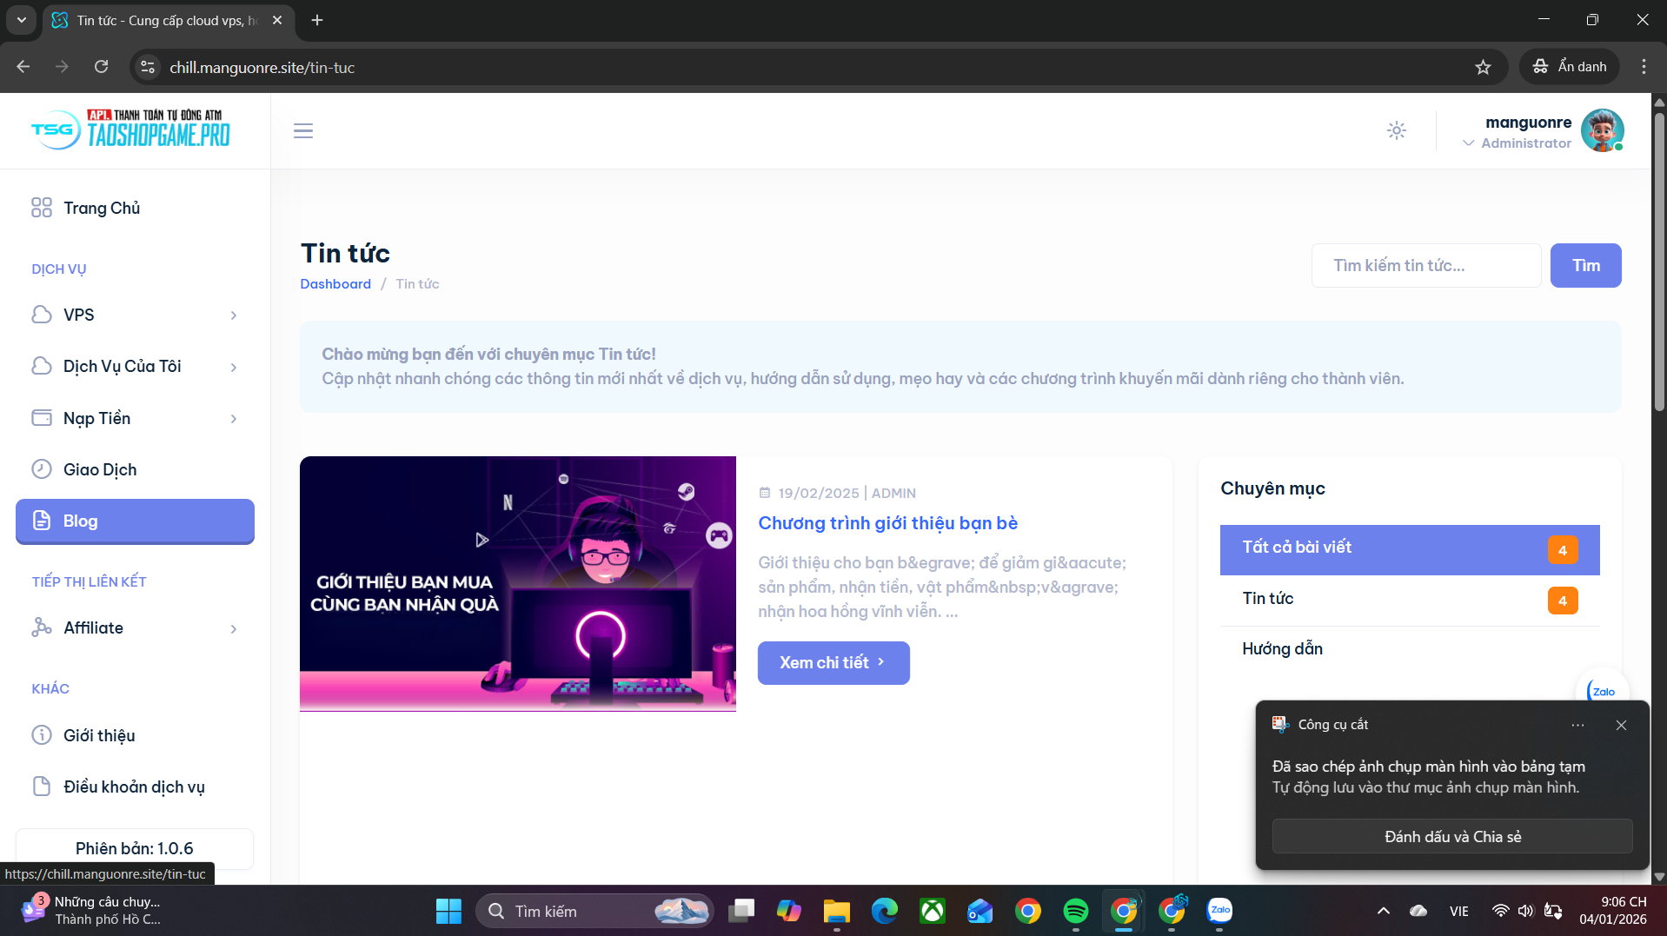The width and height of the screenshot is (1667, 936).
Task: Open the manguonre user avatar
Action: point(1602,130)
